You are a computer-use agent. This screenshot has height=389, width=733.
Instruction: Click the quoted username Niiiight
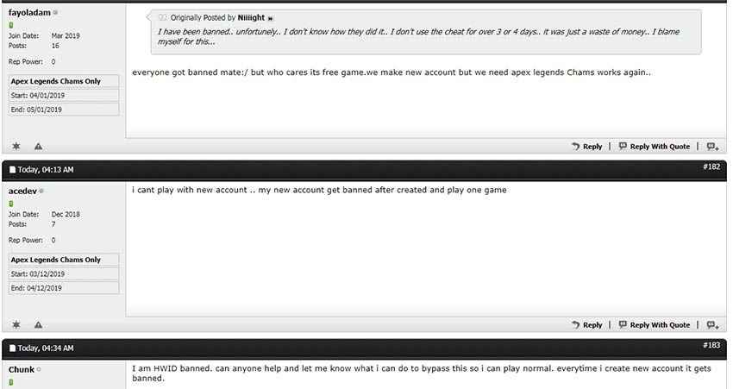point(251,18)
